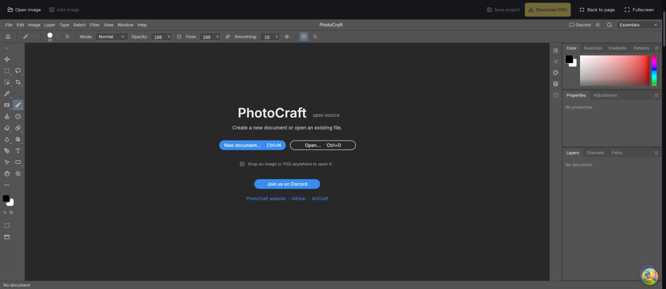Screen dimensions: 666x289
Task: Toggle the light/dark theme sun icon
Action: pyautogui.click(x=598, y=25)
